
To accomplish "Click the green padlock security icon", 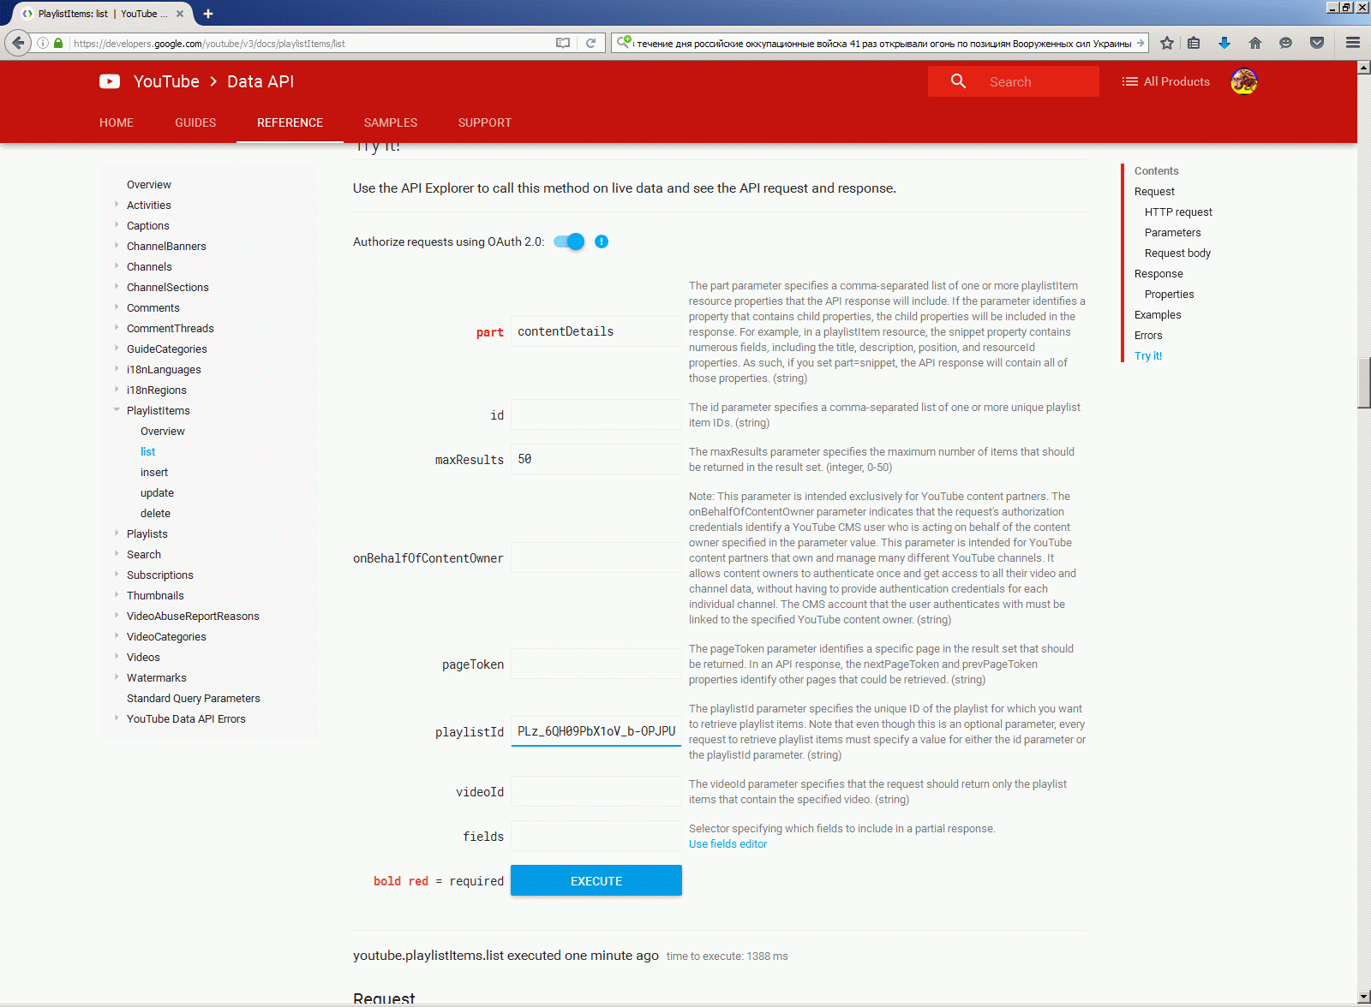I will pos(58,43).
